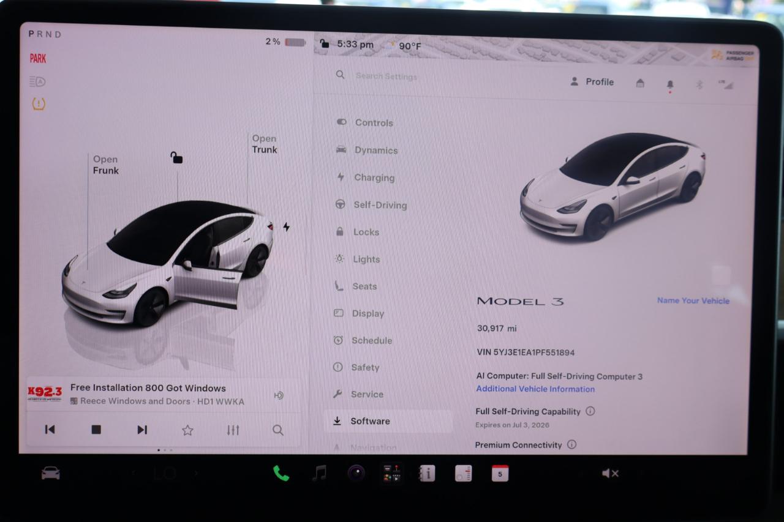Stop radio playback
Image resolution: width=784 pixels, height=522 pixels.
click(96, 430)
